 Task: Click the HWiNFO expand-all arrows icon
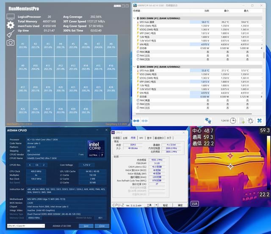coord(136,121)
